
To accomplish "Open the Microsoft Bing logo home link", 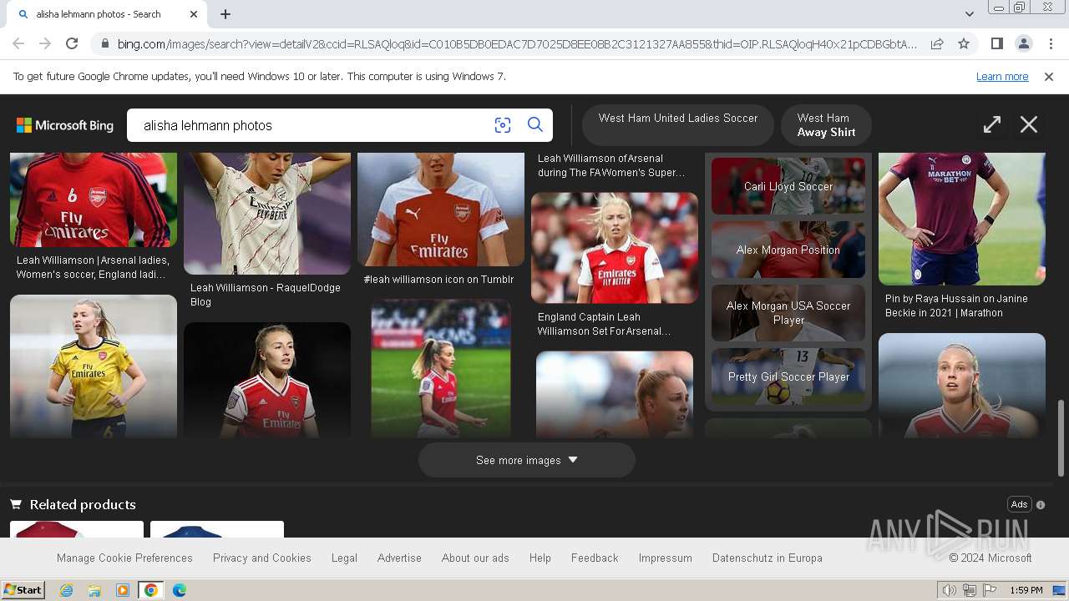I will [x=65, y=125].
